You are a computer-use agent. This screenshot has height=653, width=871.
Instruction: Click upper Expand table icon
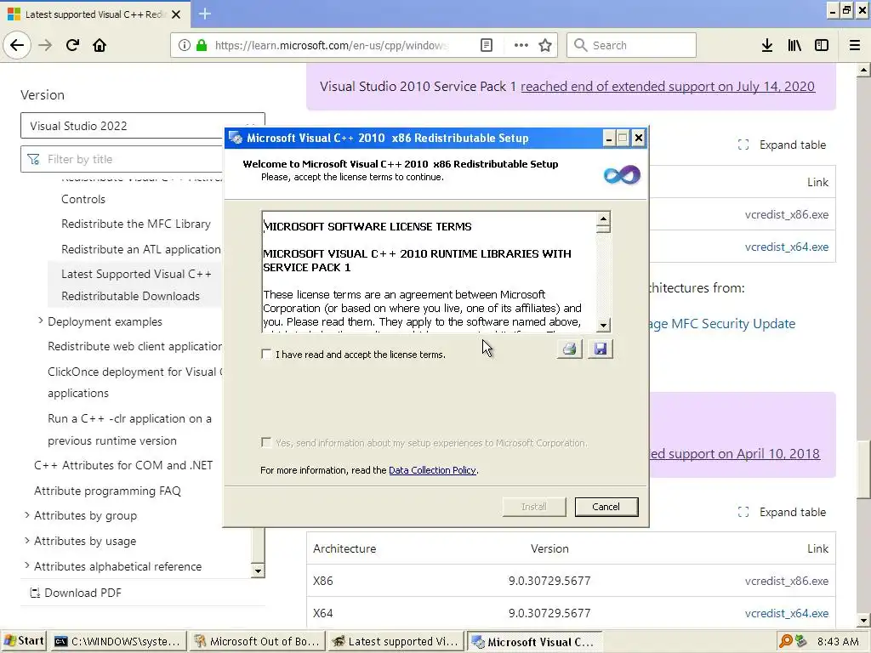tap(743, 145)
